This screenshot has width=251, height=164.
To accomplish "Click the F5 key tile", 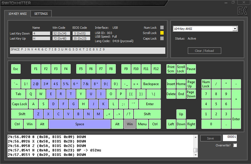I will pyautogui.click(x=81, y=69).
